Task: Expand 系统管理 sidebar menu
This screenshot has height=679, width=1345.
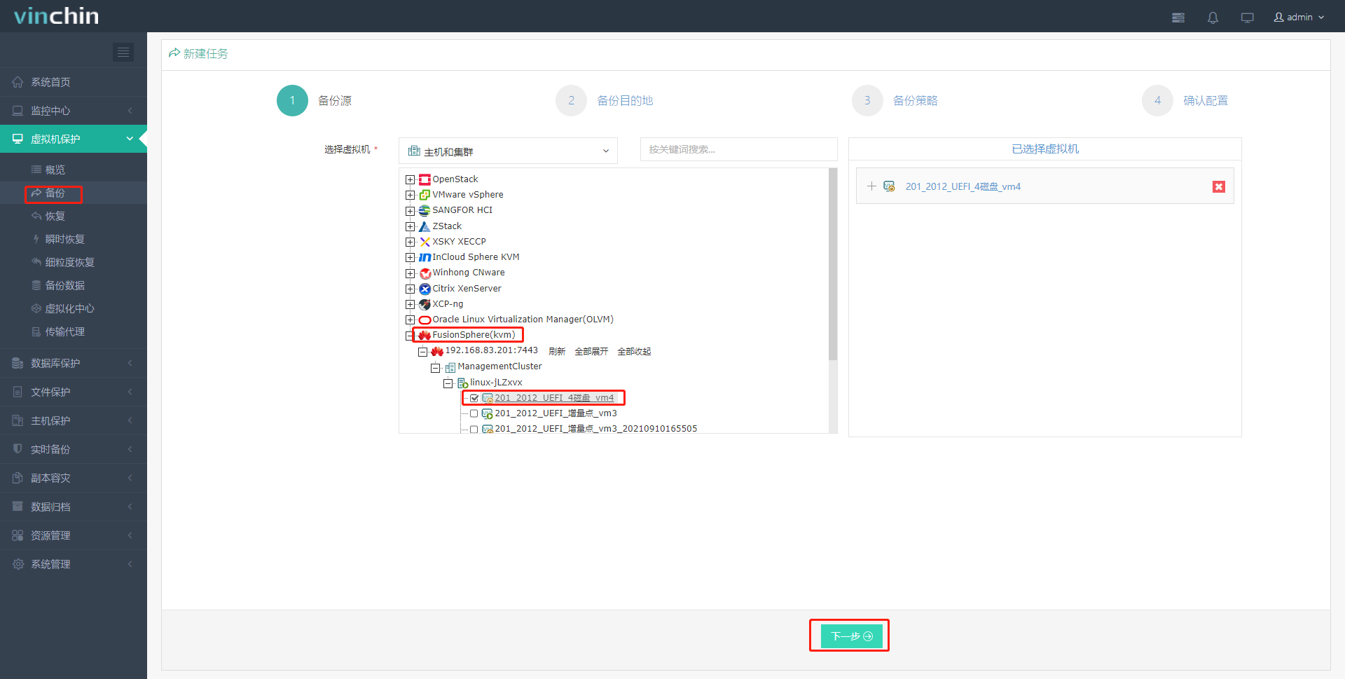Action: [74, 564]
